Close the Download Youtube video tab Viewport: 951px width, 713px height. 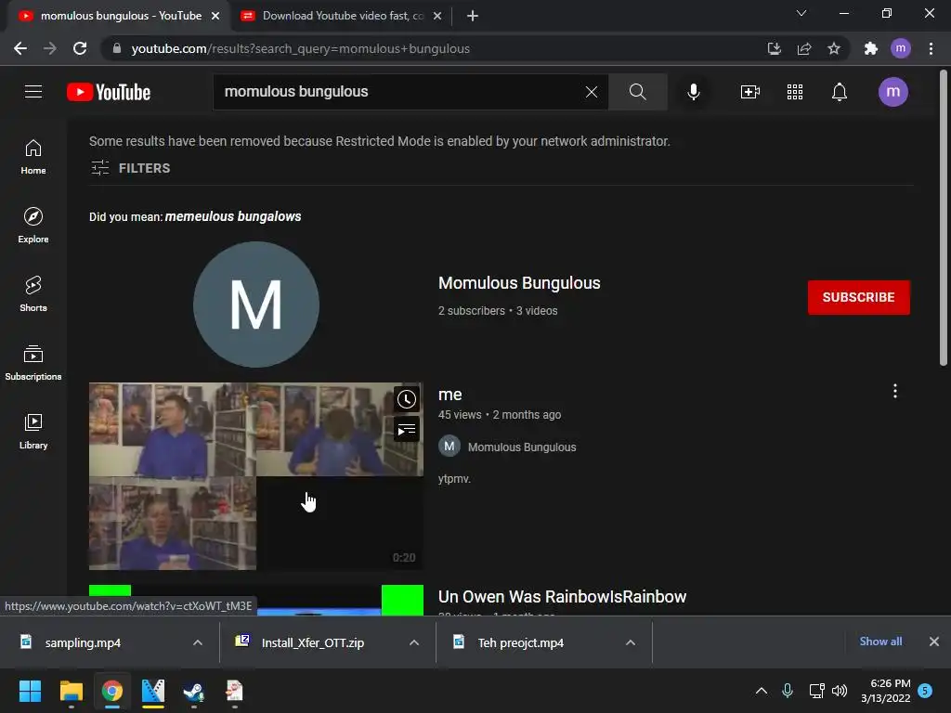[437, 16]
